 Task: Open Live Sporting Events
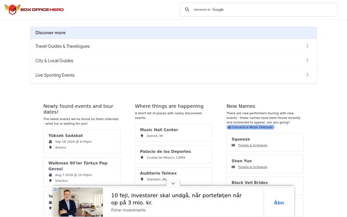coord(173,75)
